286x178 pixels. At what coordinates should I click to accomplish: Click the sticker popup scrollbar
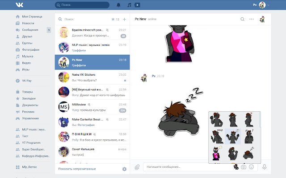[x=260, y=120]
